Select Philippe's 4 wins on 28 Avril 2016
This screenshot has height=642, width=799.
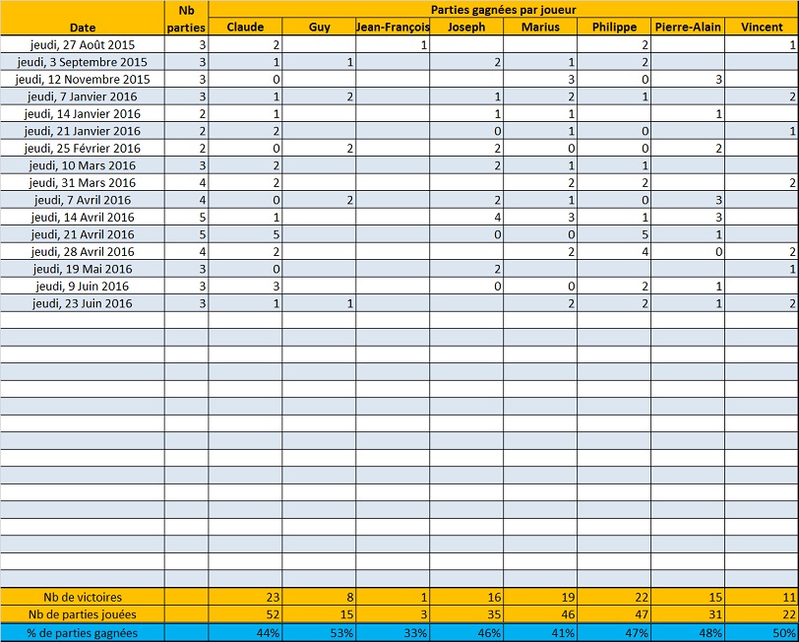614,252
